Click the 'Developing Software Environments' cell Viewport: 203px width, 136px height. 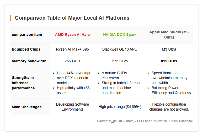coord(72,107)
